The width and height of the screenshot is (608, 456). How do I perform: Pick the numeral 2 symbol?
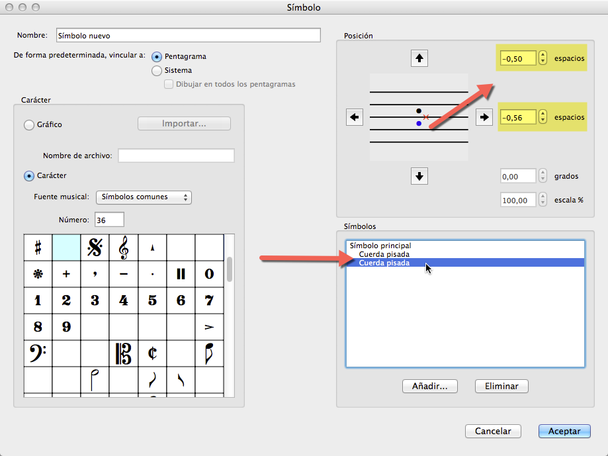point(66,300)
